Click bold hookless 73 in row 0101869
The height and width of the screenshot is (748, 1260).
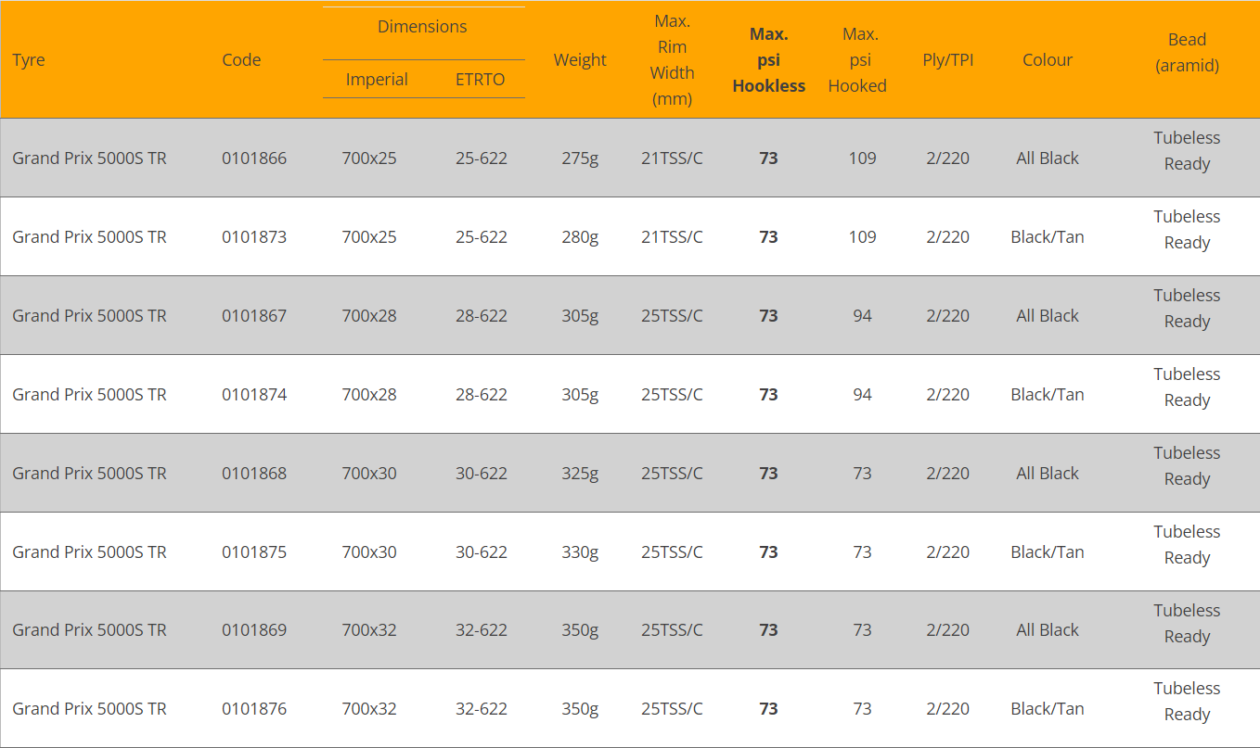coord(768,630)
